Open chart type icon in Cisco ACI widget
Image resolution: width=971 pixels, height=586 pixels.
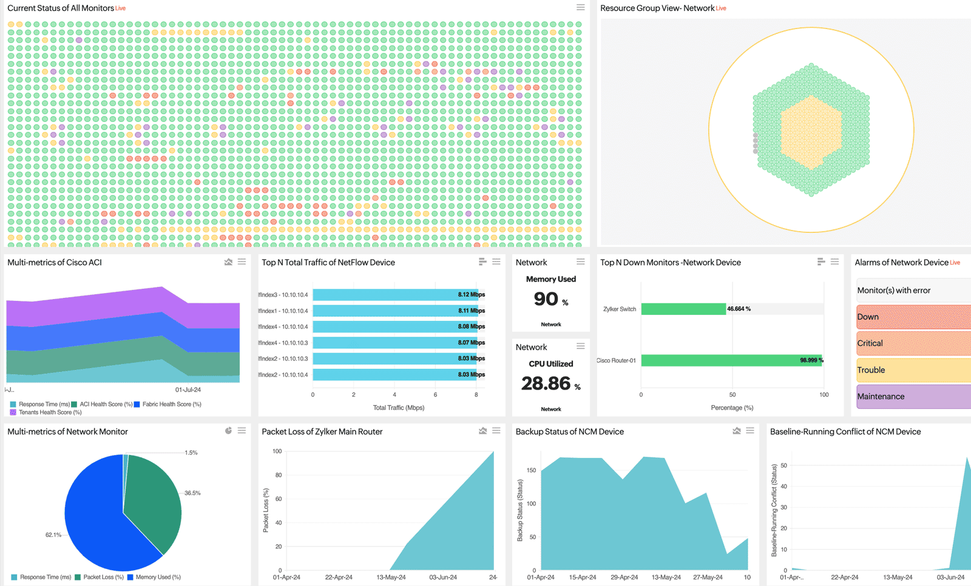[228, 262]
